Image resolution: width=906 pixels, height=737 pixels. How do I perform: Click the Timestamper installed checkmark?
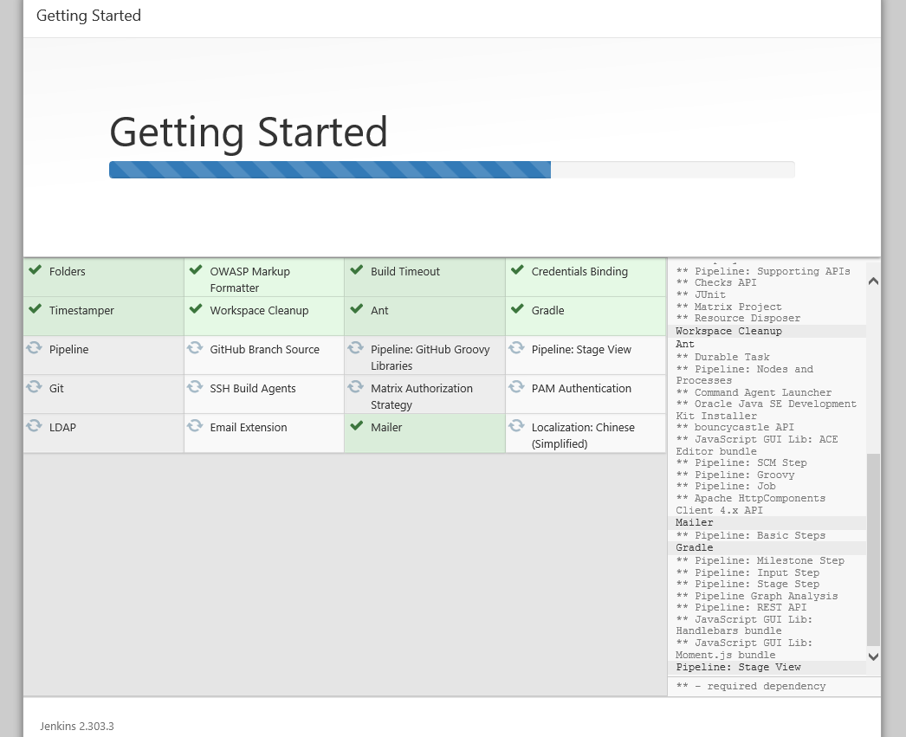tap(36, 308)
